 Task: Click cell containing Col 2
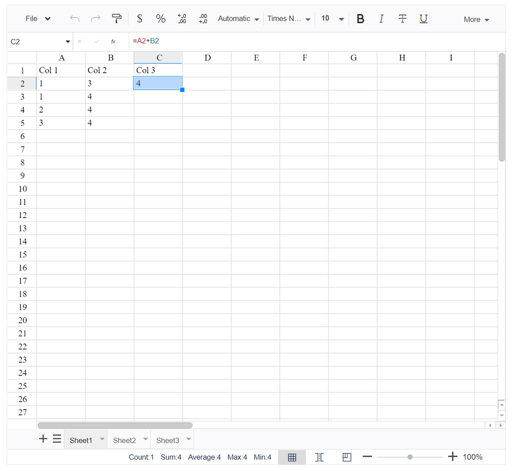coord(109,70)
